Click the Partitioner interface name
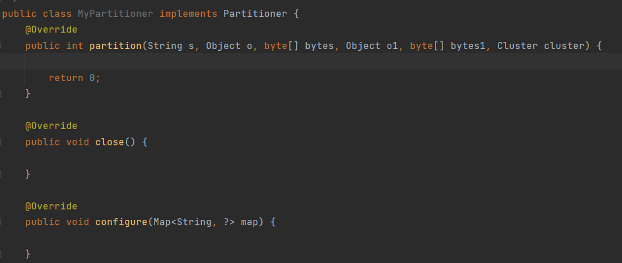622x263 pixels. coord(255,14)
